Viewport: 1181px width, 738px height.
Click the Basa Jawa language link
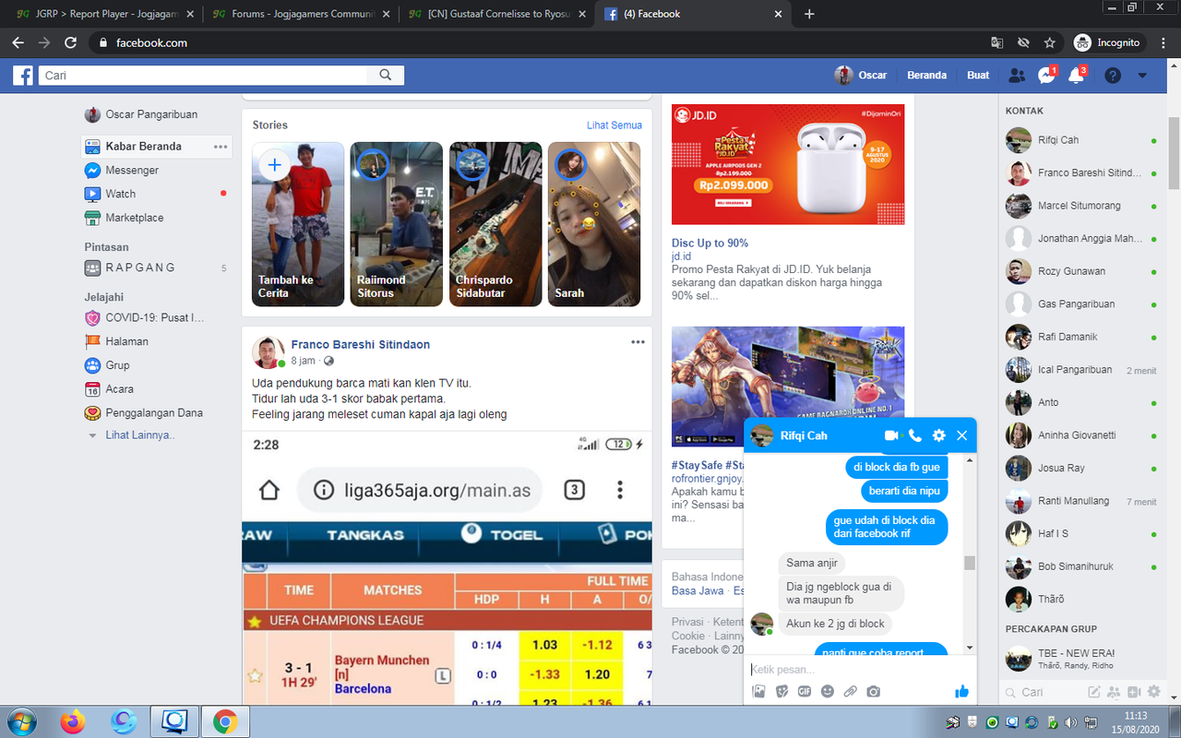click(698, 590)
